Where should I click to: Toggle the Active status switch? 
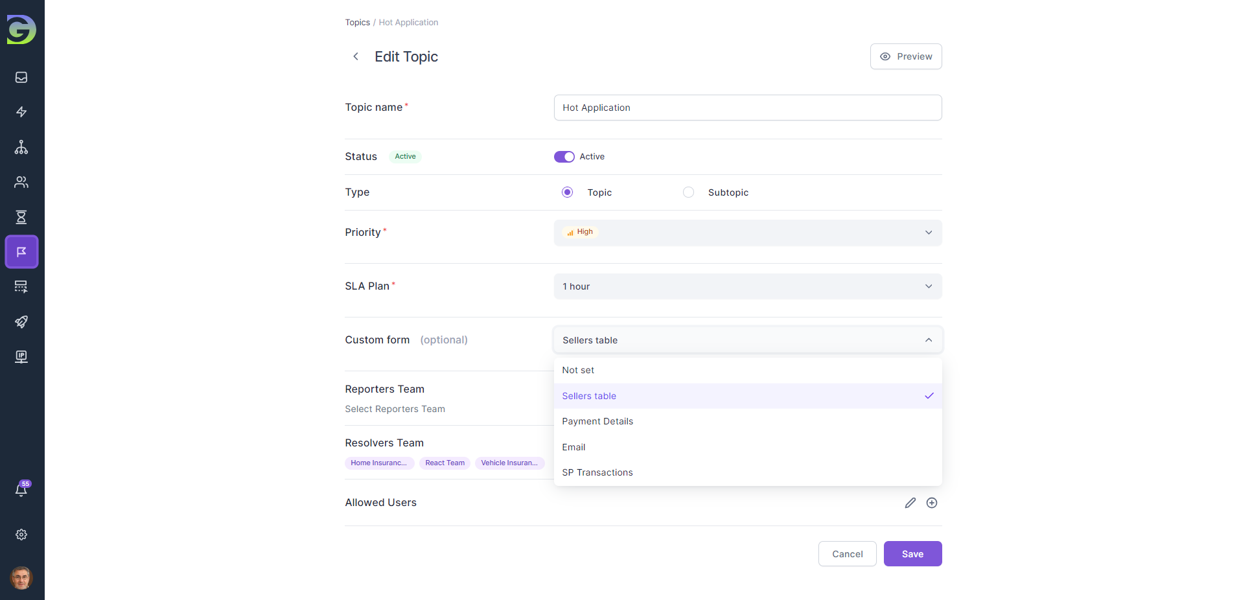(x=564, y=157)
